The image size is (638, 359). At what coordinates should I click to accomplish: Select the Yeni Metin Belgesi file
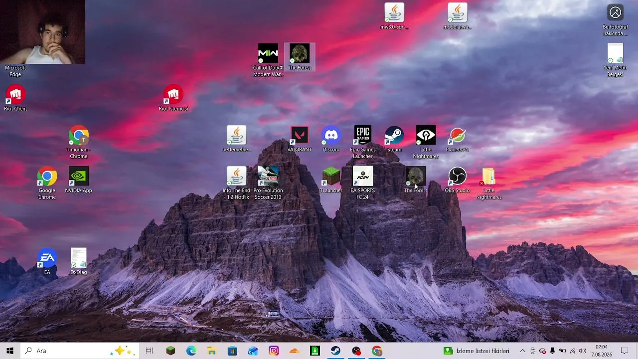point(616,61)
